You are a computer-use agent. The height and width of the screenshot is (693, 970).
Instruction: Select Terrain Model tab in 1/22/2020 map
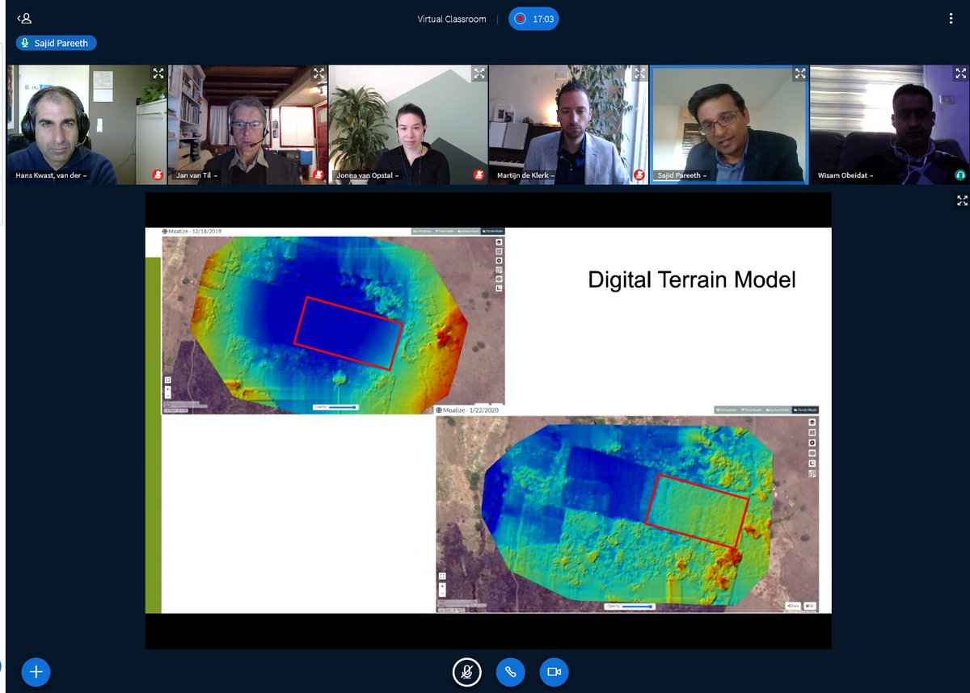pos(806,410)
